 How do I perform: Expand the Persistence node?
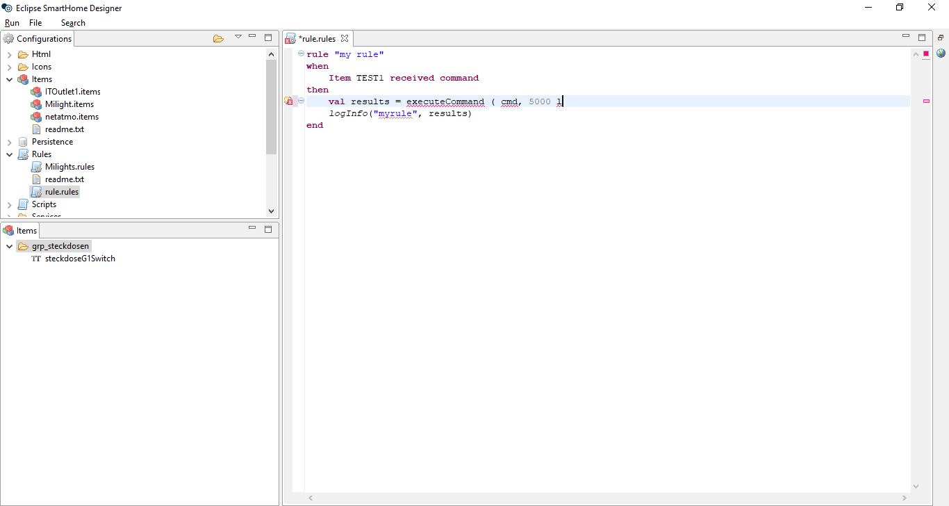click(10, 142)
